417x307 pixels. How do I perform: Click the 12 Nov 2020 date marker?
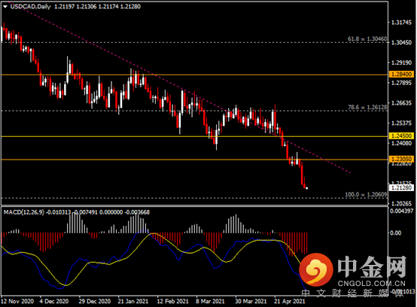pyautogui.click(x=17, y=301)
